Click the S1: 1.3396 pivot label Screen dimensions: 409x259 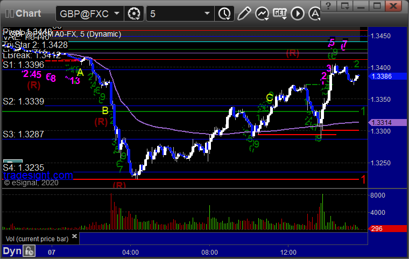click(24, 65)
